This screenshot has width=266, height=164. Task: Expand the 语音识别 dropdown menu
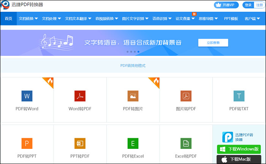pyautogui.click(x=162, y=19)
